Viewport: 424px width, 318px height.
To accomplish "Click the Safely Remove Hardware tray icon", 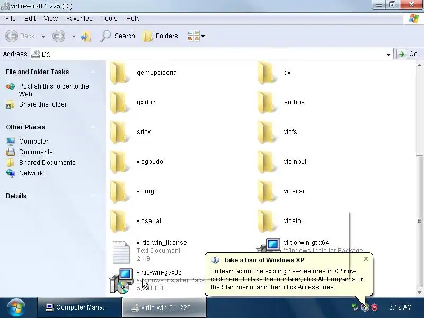I will [x=355, y=307].
